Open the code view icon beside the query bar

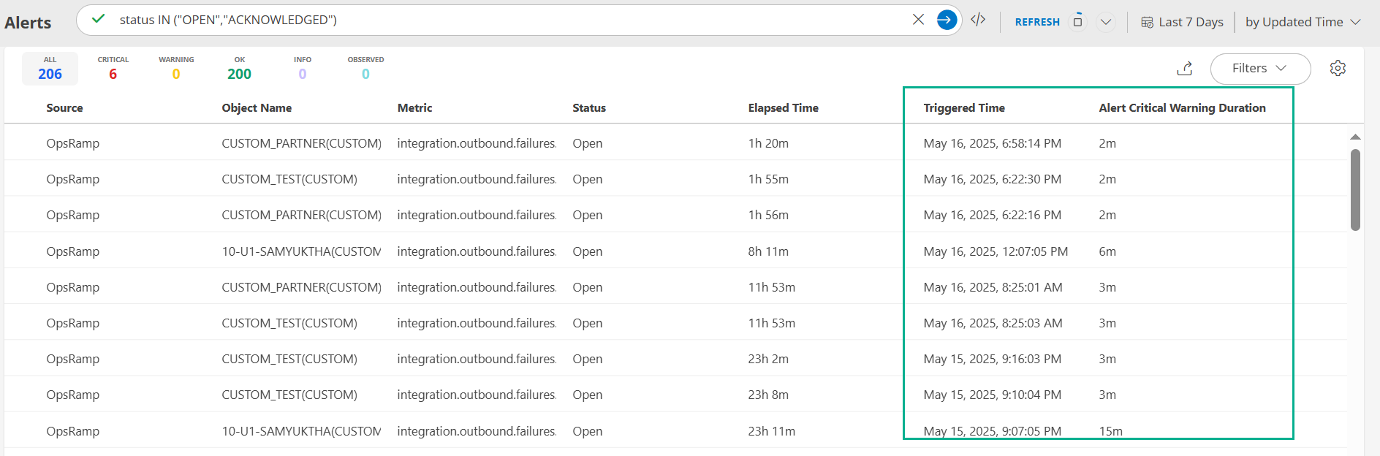click(978, 20)
